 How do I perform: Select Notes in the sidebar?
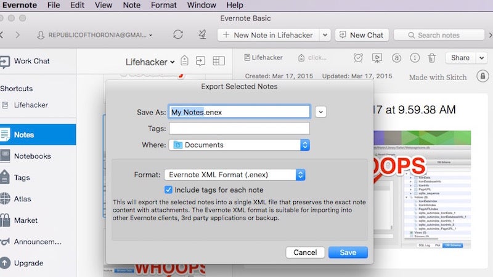click(38, 134)
